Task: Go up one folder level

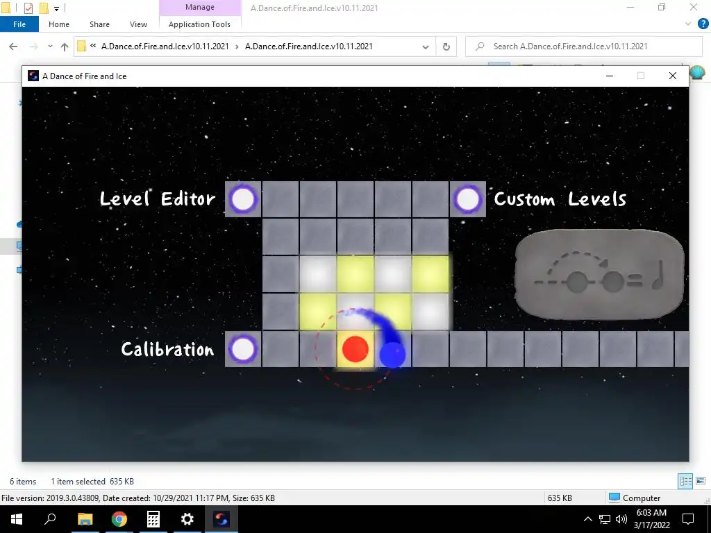Action: coord(65,46)
